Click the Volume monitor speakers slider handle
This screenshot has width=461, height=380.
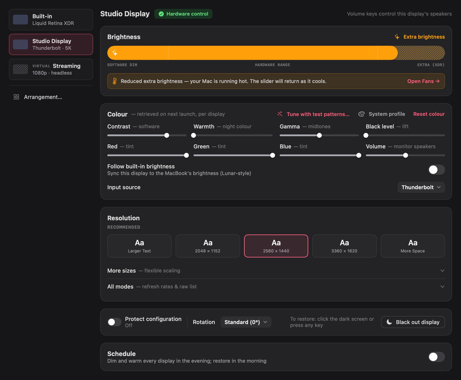pyautogui.click(x=406, y=155)
